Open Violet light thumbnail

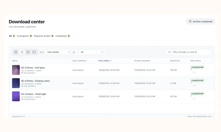click(x=16, y=96)
